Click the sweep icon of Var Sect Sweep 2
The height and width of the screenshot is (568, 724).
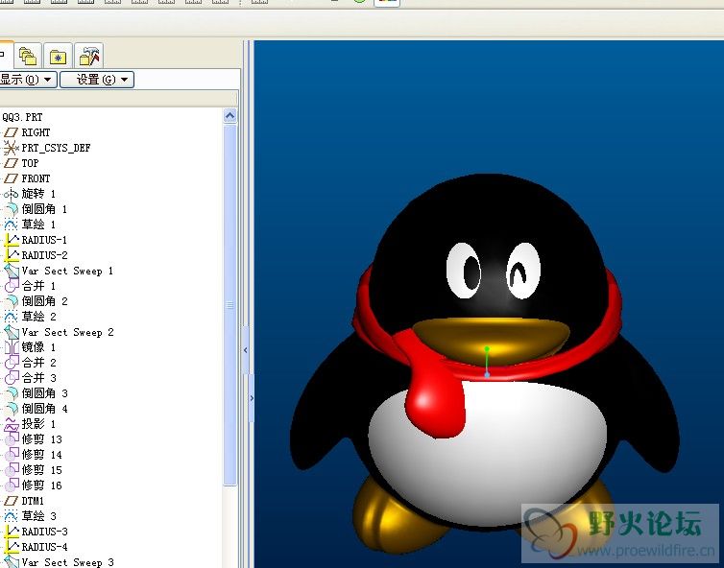tap(12, 332)
